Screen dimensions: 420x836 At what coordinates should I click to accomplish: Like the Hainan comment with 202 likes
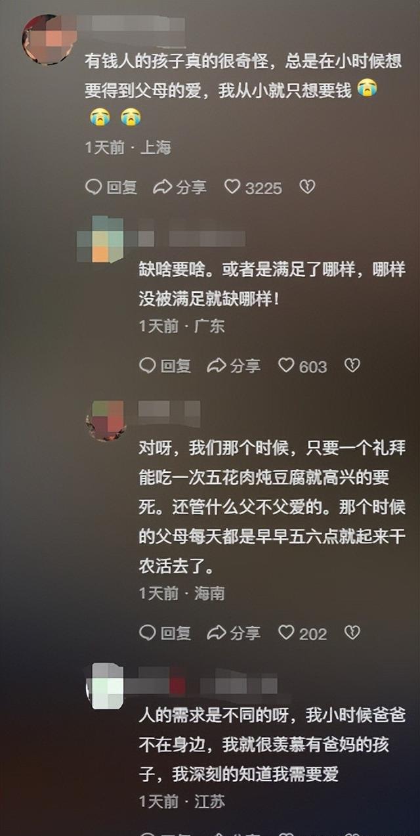(x=303, y=633)
